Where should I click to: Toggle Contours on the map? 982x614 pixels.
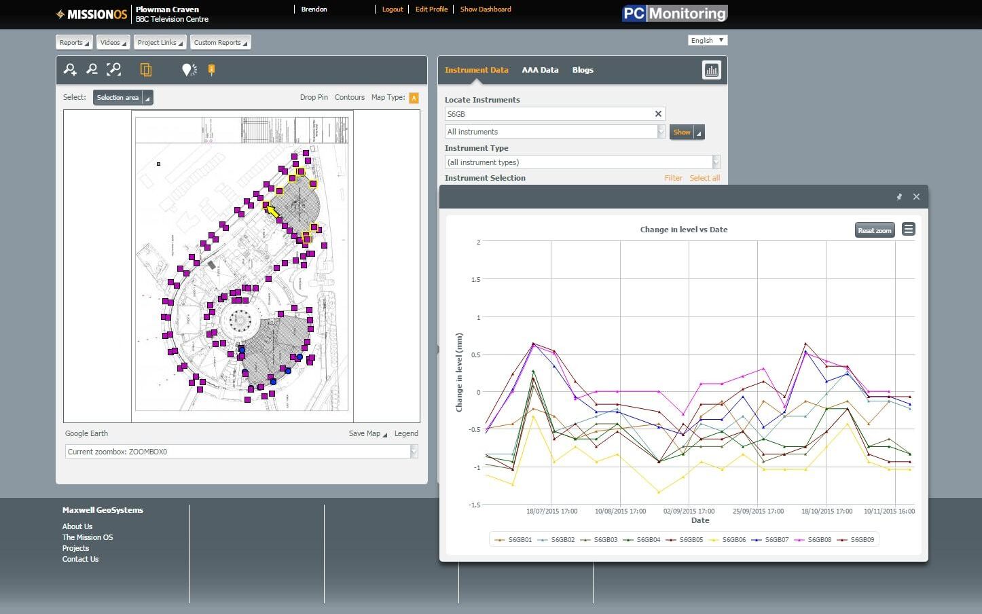pos(349,97)
